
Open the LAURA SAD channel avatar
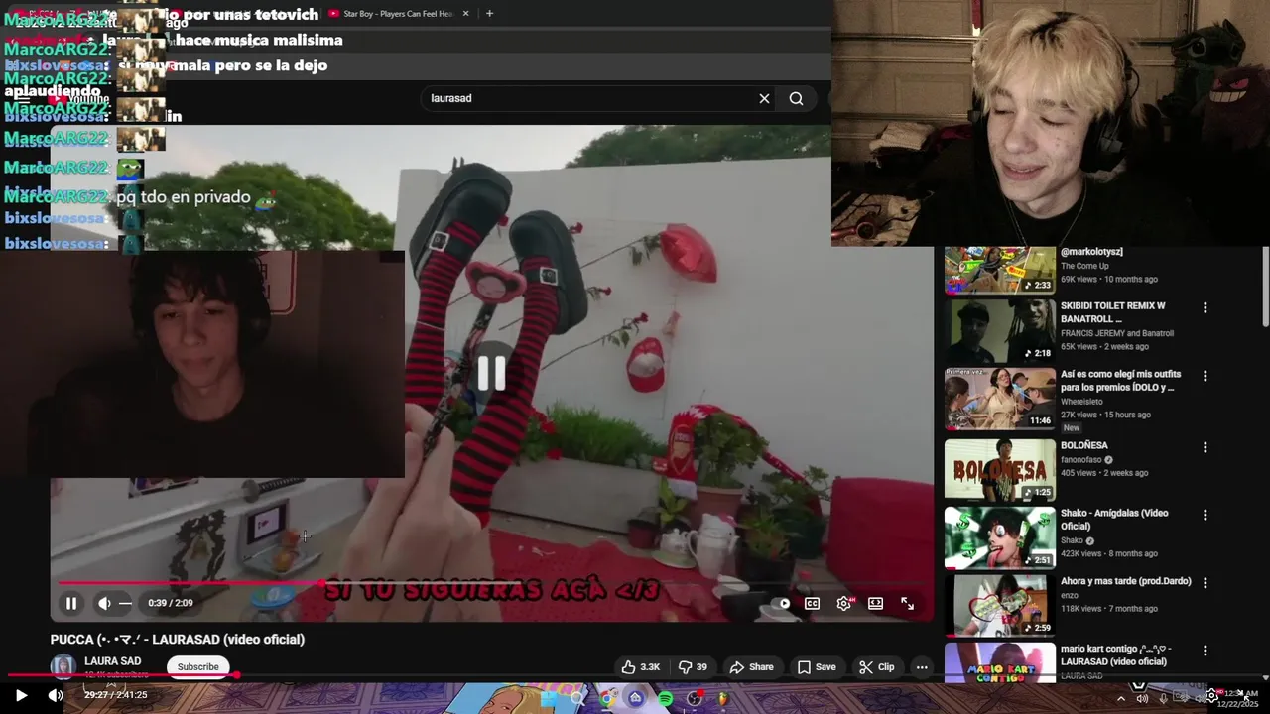pyautogui.click(x=63, y=666)
